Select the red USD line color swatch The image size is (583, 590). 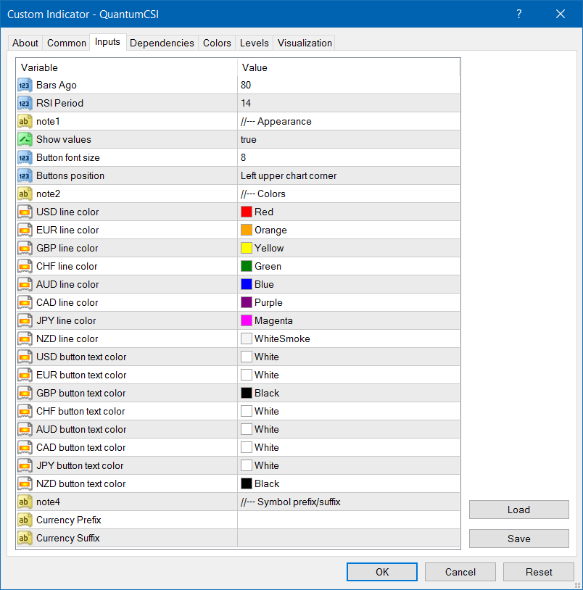(x=247, y=212)
